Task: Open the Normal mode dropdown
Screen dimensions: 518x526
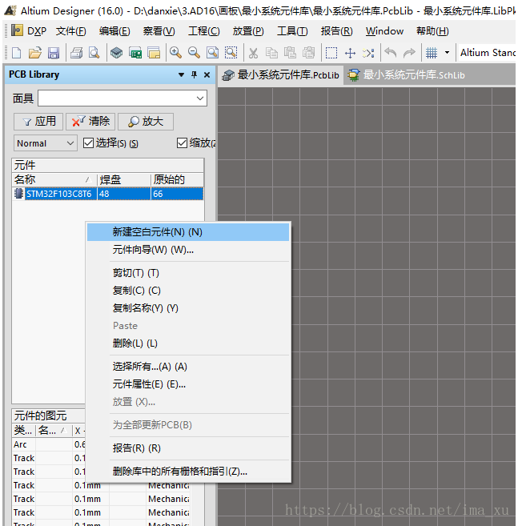Action: (x=46, y=143)
